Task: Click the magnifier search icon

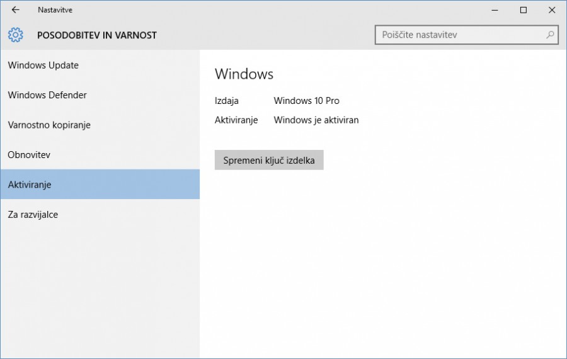Action: pyautogui.click(x=550, y=35)
